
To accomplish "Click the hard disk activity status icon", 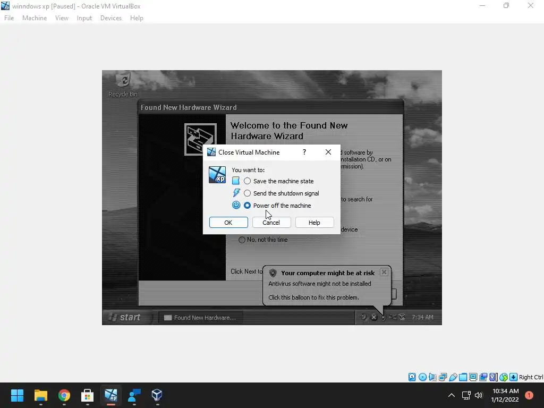I will pos(412,377).
